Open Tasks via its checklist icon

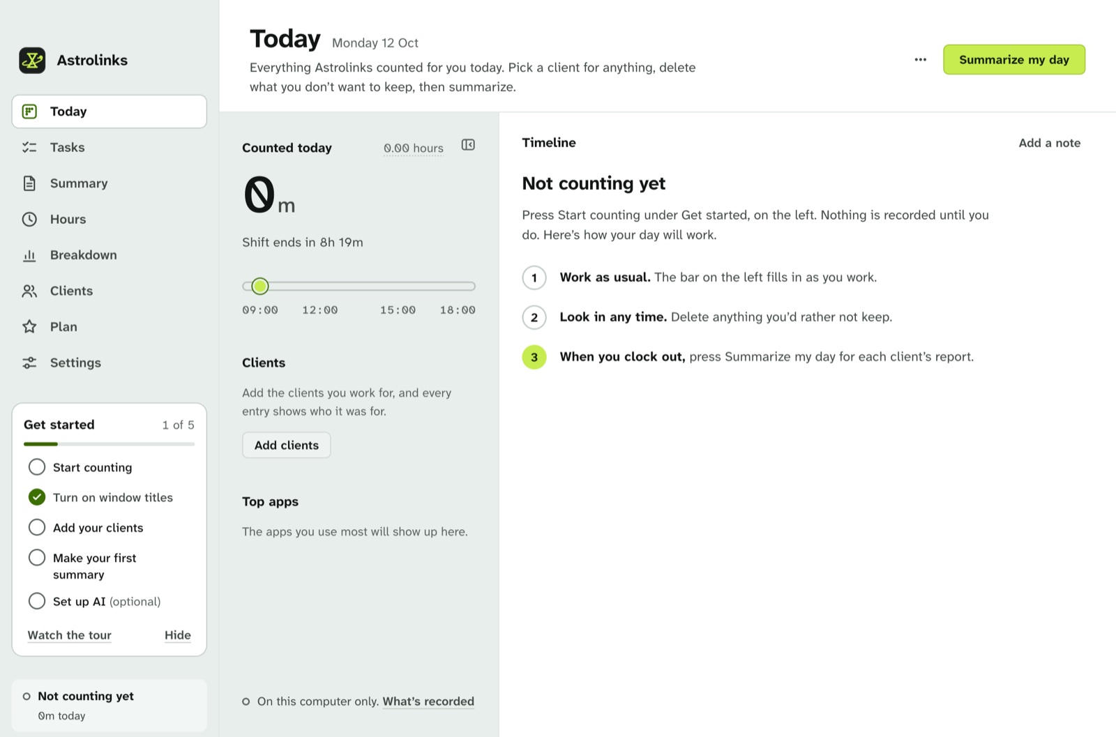29,147
